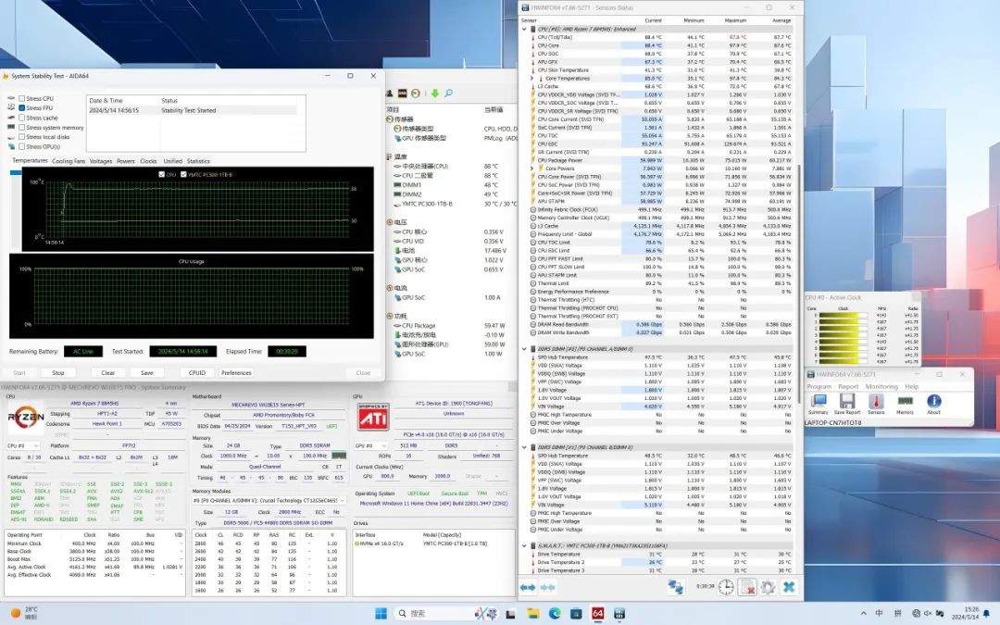1000x625 pixels.
Task: Reset elapsed time with the clock icon
Action: [x=727, y=587]
